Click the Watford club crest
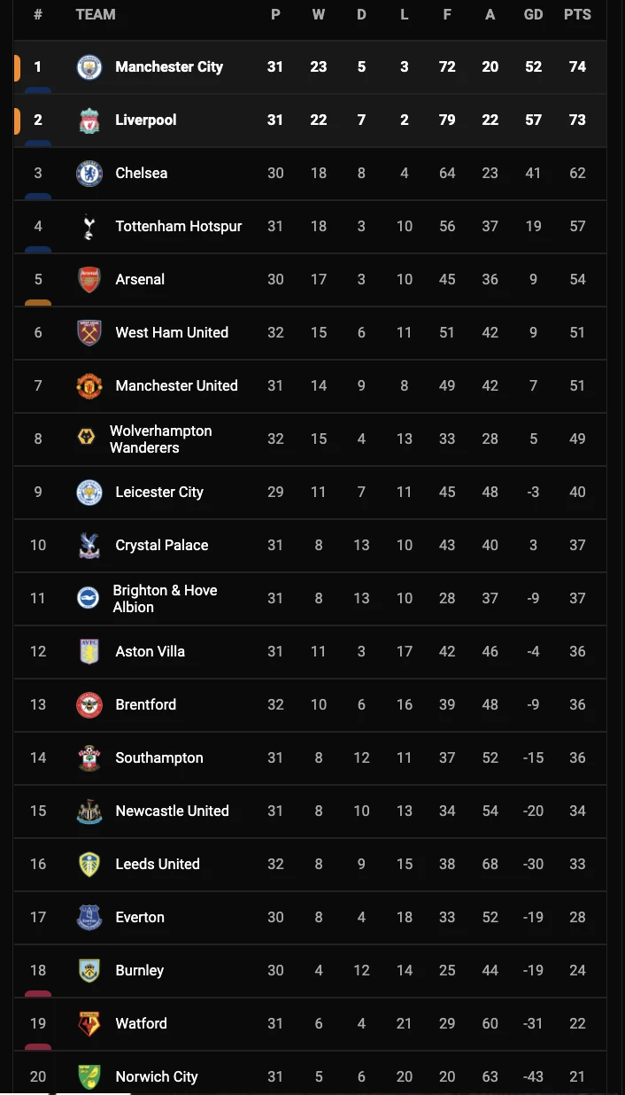The height and width of the screenshot is (1095, 625). [x=89, y=1024]
